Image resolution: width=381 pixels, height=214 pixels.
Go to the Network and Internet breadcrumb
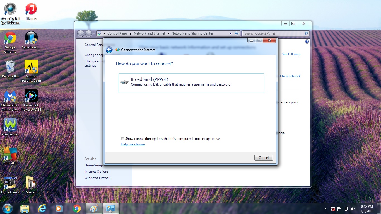[149, 33]
